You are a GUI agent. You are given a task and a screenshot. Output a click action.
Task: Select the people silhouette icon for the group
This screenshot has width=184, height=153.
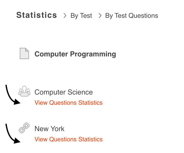[x=24, y=91]
